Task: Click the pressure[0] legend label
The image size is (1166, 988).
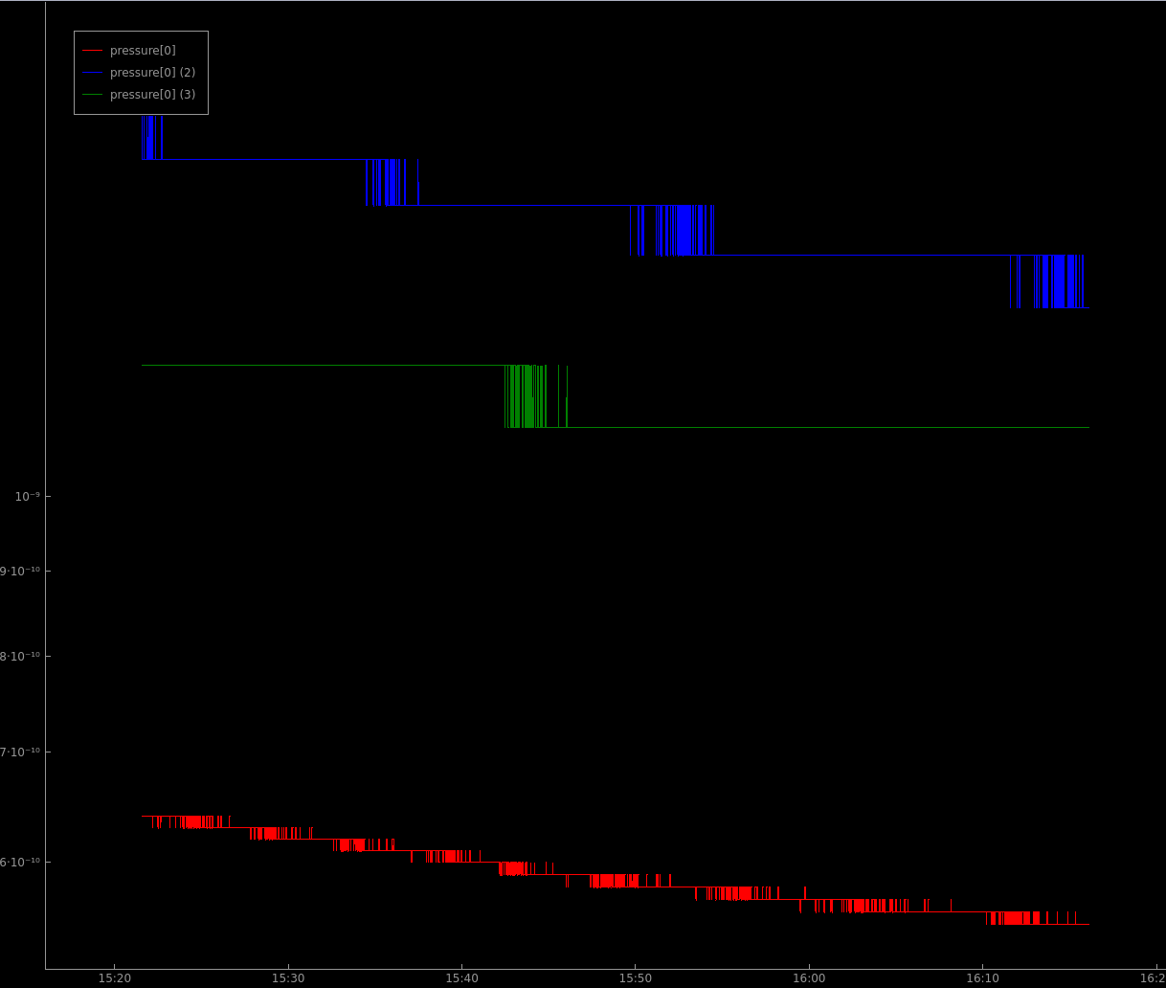Action: (143, 51)
